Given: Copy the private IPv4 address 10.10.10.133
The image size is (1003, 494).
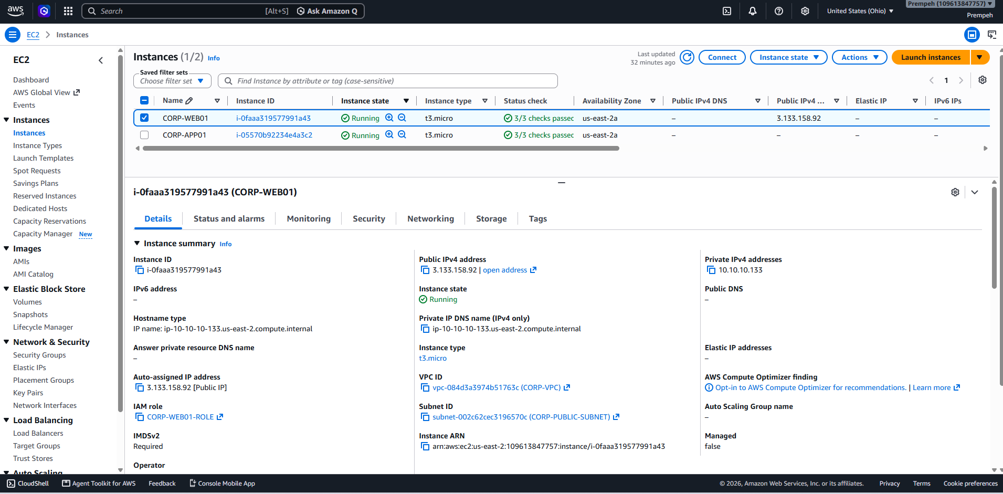Looking at the screenshot, I should click(711, 270).
